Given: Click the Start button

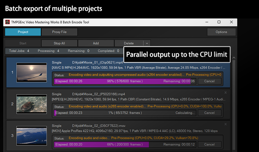Looking at the screenshot, I should click(x=23, y=43).
